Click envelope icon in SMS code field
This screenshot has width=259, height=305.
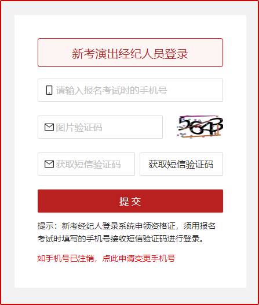[x=49, y=164]
